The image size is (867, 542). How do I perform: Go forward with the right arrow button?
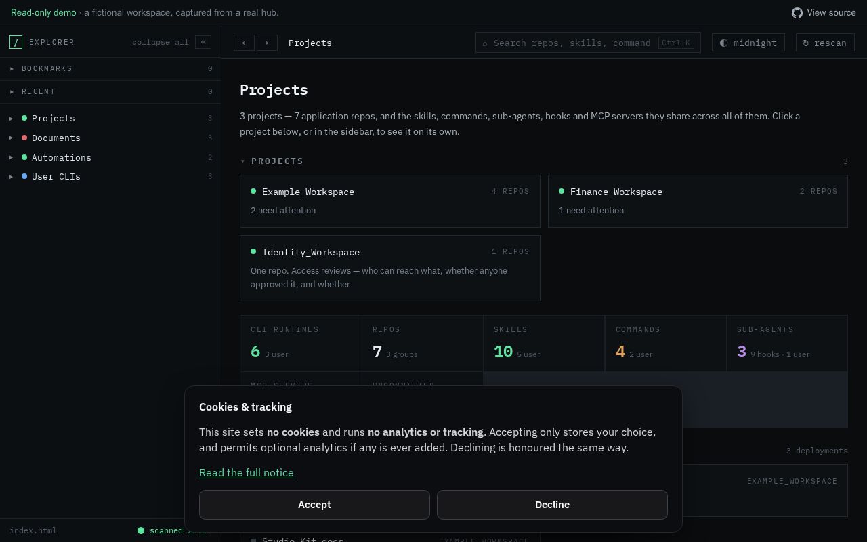click(x=267, y=43)
